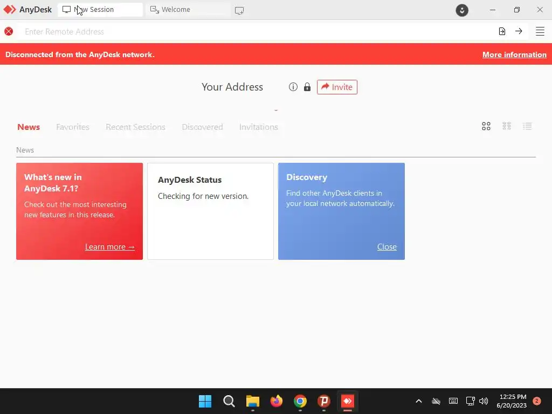Screen dimensions: 552x414
Task: Select the News tab
Action: [29, 127]
